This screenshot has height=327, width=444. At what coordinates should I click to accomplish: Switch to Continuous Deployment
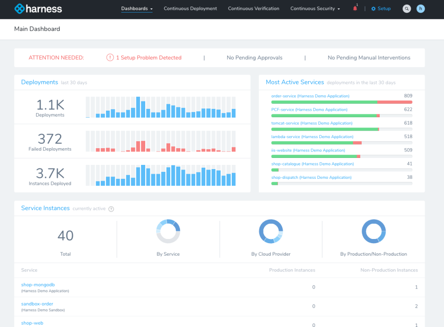pyautogui.click(x=190, y=8)
